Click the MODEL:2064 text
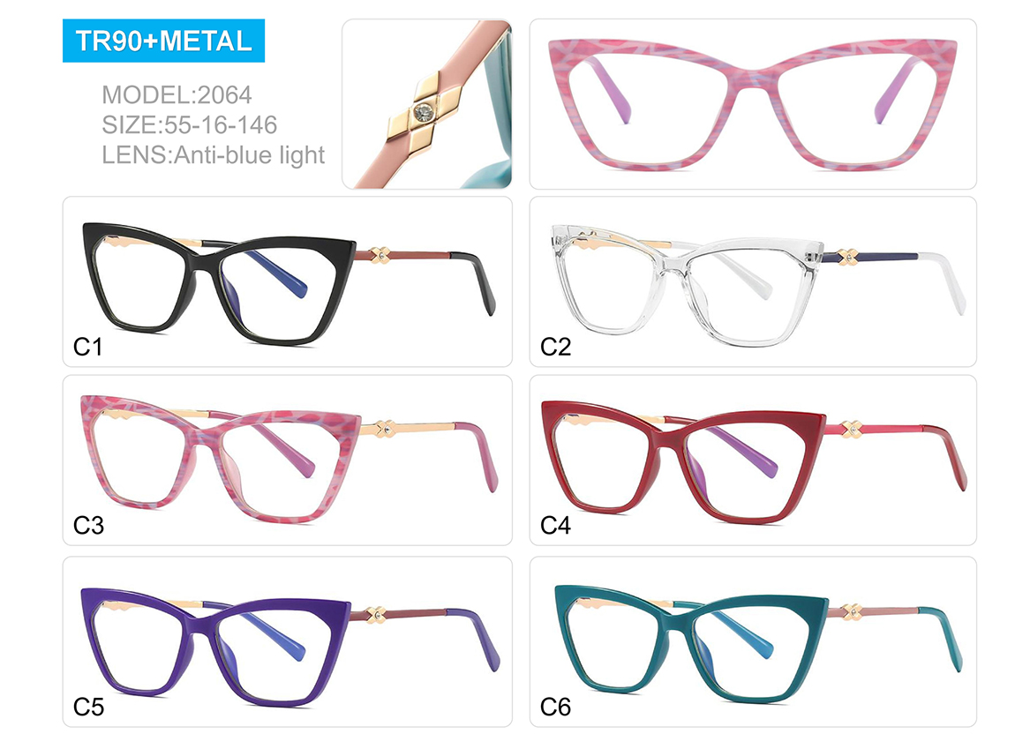Screen dimensions: 1015x749 tap(177, 95)
